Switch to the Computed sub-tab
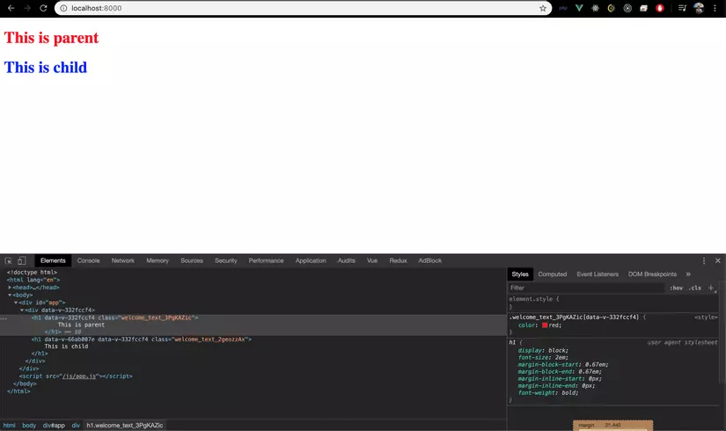726x431 pixels. (x=553, y=274)
